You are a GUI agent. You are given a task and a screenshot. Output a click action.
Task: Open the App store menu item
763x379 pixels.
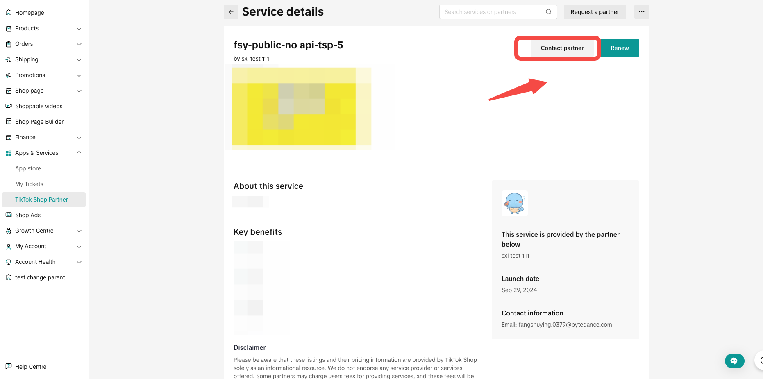[28, 168]
